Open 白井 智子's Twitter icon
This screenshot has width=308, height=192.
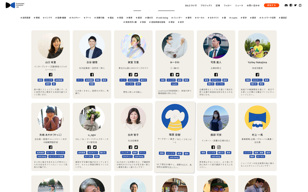point(136,147)
